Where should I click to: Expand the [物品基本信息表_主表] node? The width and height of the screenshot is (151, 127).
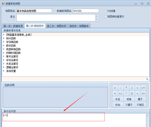click(4, 34)
